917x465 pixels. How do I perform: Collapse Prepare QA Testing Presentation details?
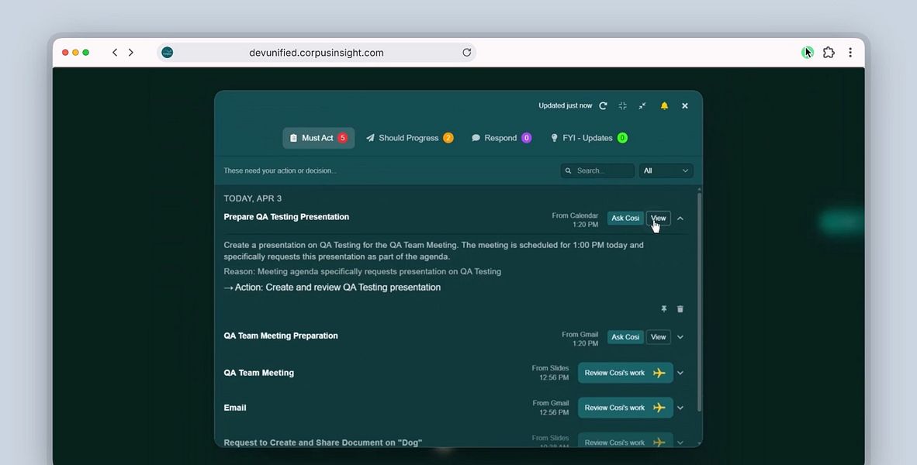680,218
